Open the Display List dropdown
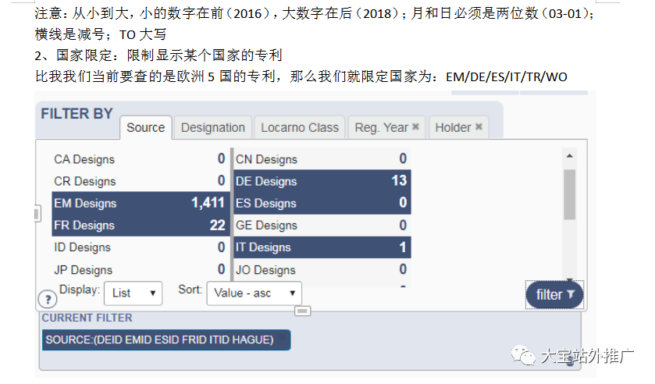655x384 pixels. click(x=133, y=293)
